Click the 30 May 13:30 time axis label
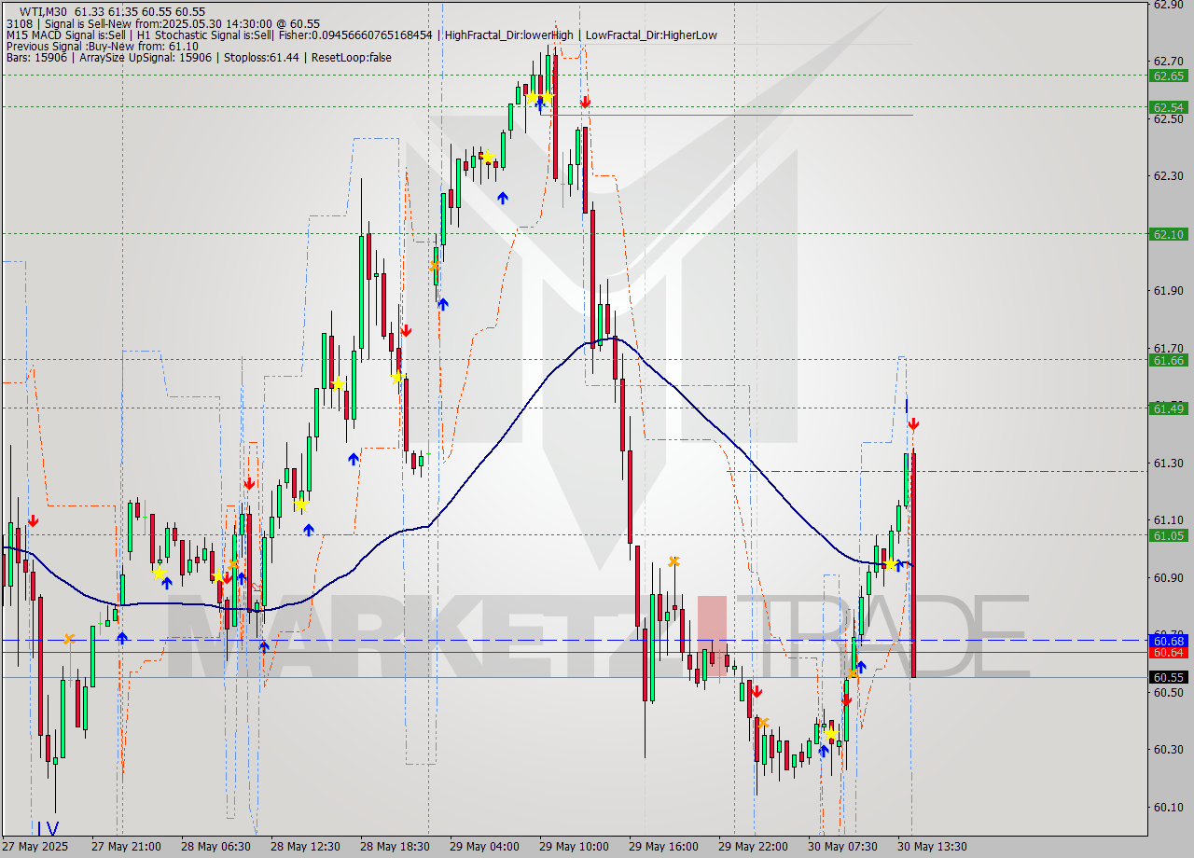1194x858 pixels. 930,846
